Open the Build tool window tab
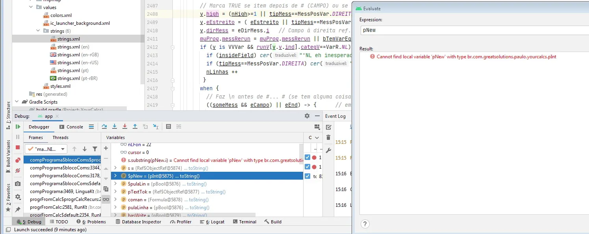 click(x=273, y=222)
